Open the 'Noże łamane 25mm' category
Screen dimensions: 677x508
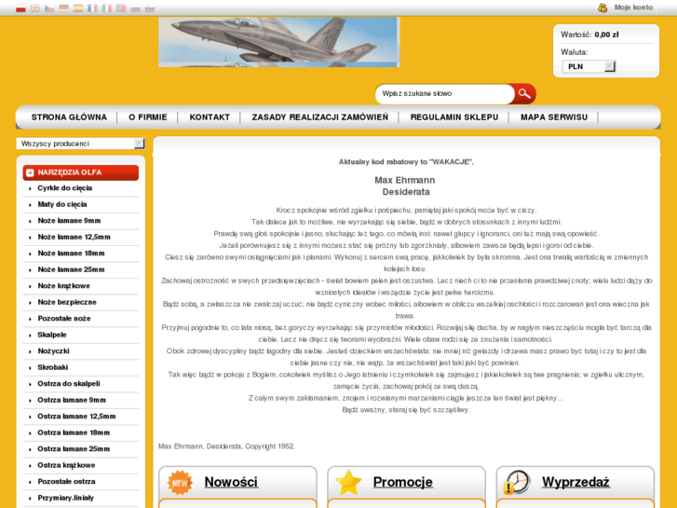(71, 269)
